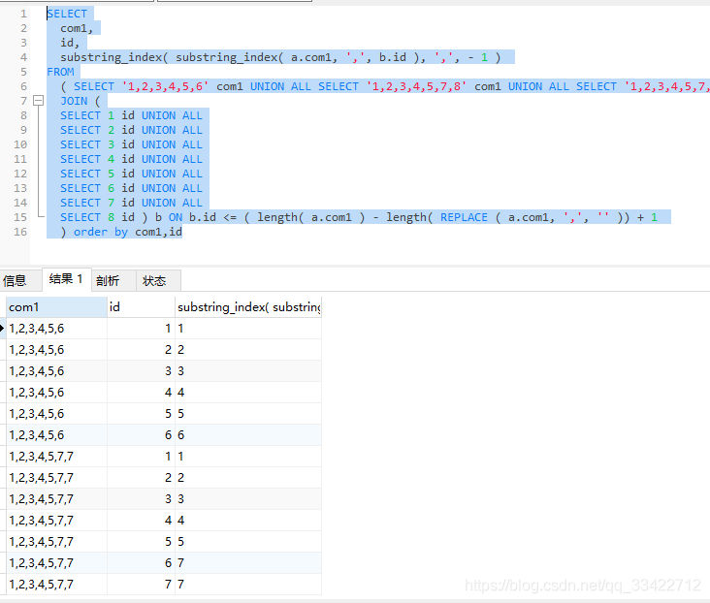Viewport: 710px width, 603px height.
Task: Switch to the 结果 1 tab
Action: coord(67,279)
